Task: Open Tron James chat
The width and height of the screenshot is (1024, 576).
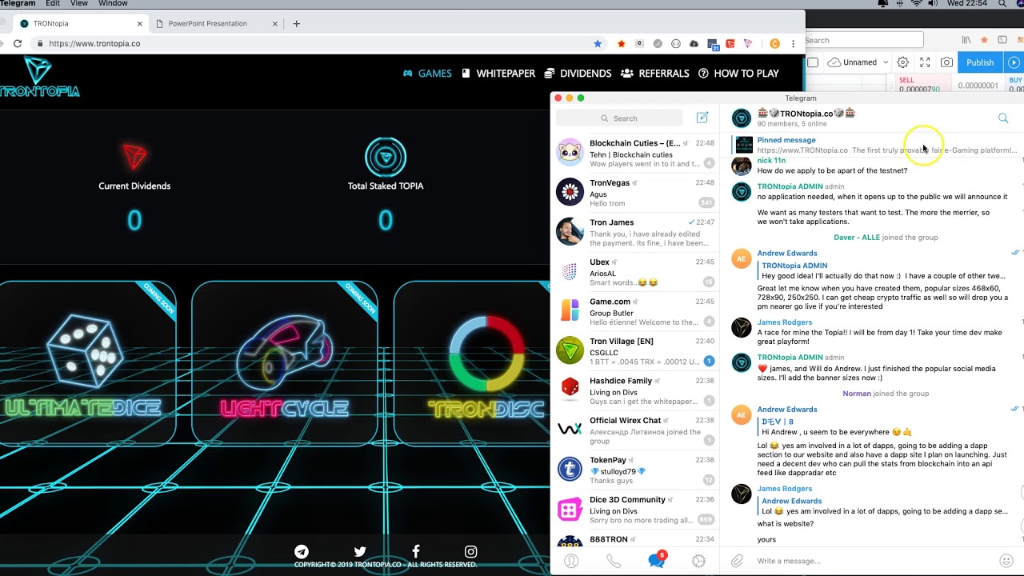Action: tap(636, 232)
